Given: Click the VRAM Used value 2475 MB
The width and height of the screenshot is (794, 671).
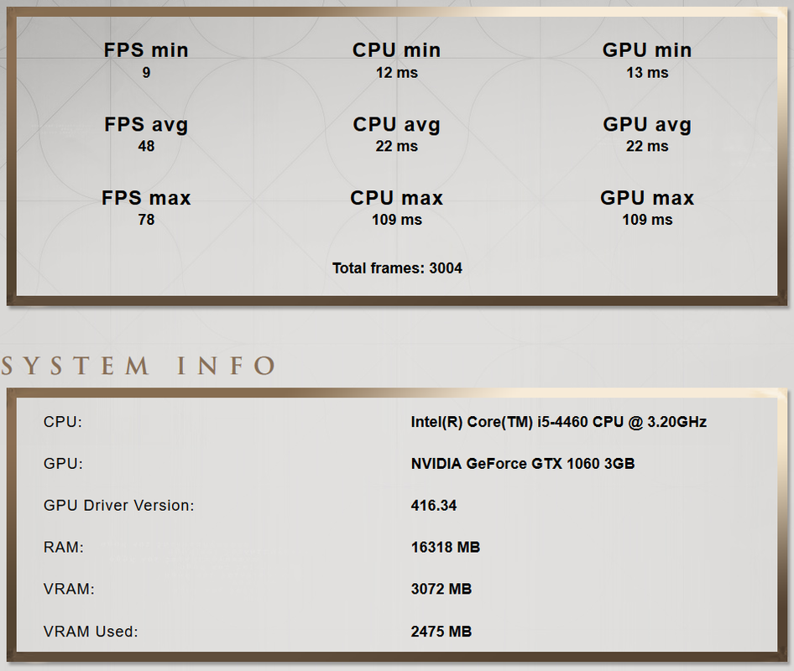Looking at the screenshot, I should (441, 632).
